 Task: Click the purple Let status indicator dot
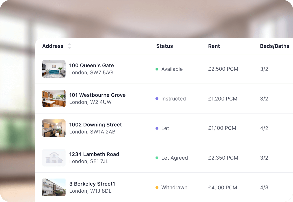157,128
